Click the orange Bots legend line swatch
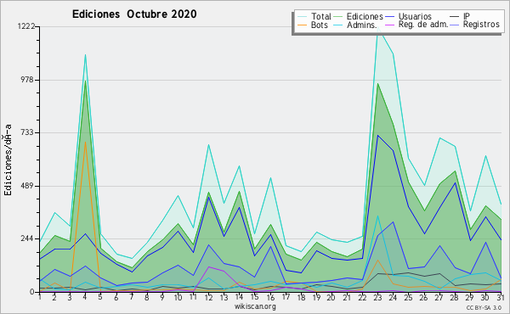The image size is (510, 314). point(302,25)
